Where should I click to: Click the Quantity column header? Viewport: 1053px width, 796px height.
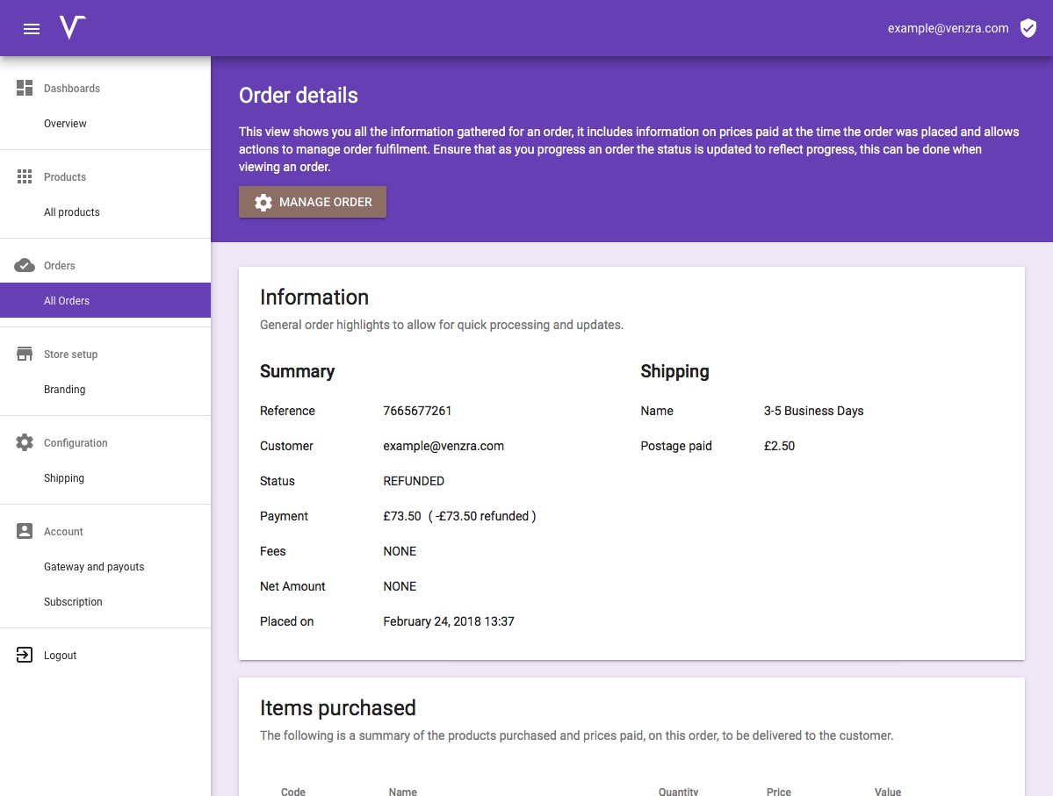point(678,792)
